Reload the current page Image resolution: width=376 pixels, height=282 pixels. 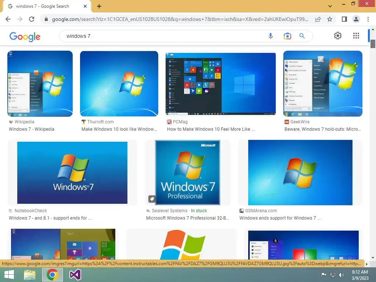point(32,19)
